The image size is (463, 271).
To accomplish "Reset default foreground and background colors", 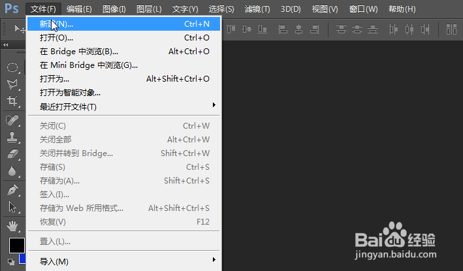I will coord(11,261).
